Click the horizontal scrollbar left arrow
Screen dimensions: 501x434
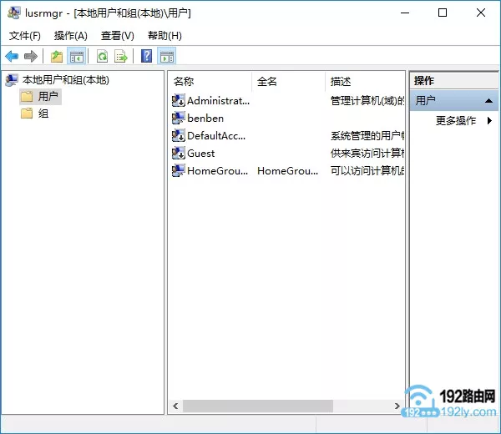point(175,406)
